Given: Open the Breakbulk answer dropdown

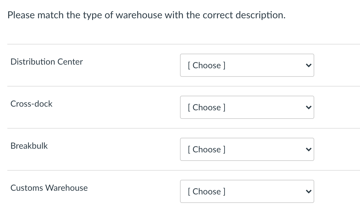Looking at the screenshot, I should (247, 149).
